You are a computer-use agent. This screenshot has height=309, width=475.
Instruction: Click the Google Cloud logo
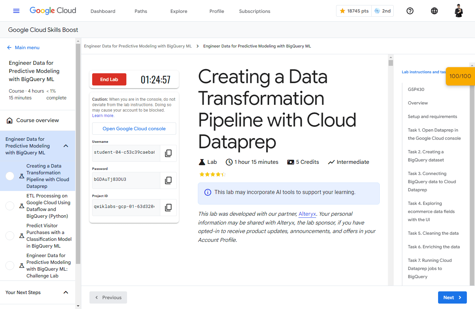(x=53, y=11)
